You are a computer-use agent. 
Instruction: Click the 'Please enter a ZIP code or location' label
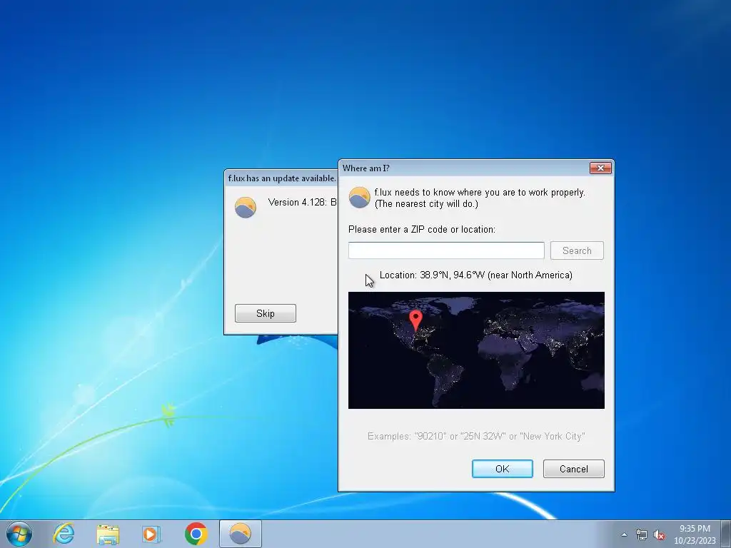421,229
